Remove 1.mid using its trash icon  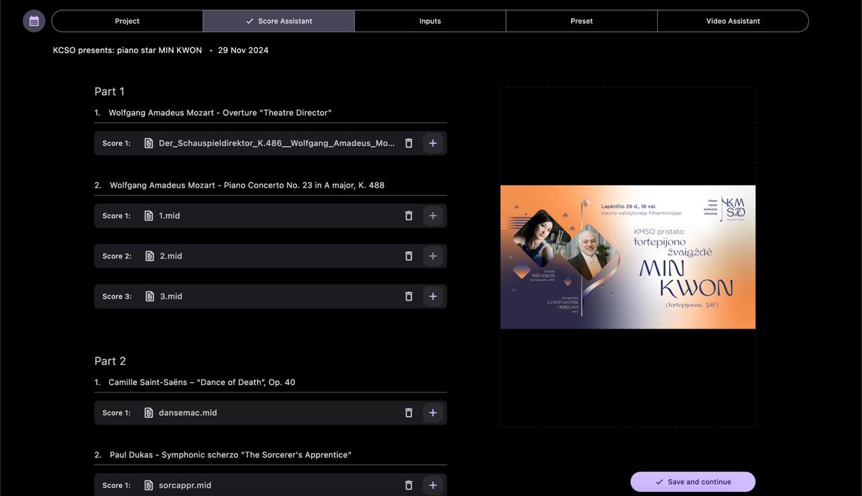click(x=408, y=215)
